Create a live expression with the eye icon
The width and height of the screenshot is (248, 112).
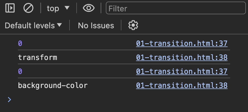[x=89, y=8]
